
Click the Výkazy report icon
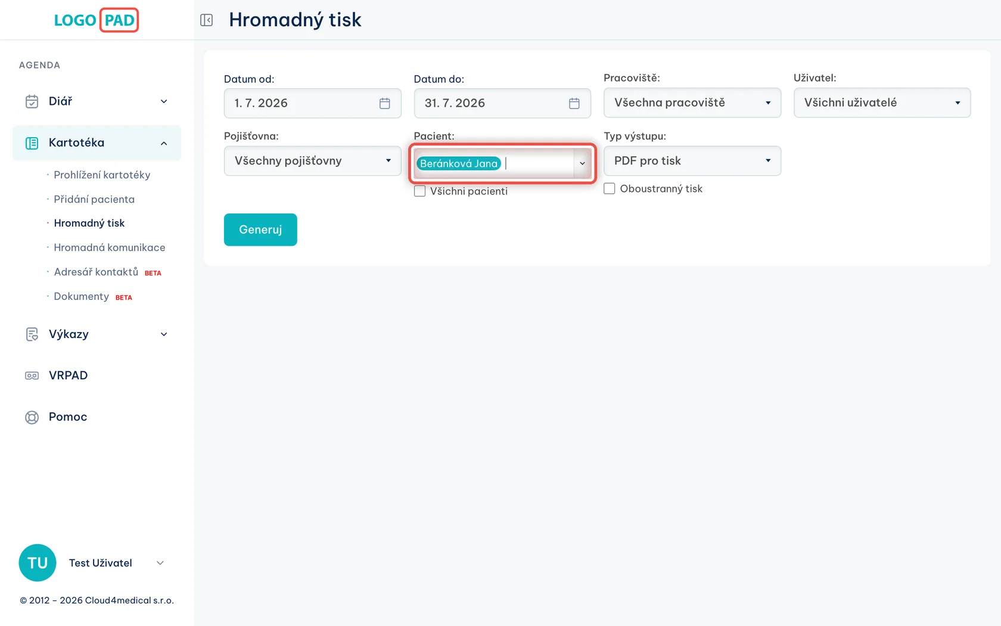(x=32, y=334)
